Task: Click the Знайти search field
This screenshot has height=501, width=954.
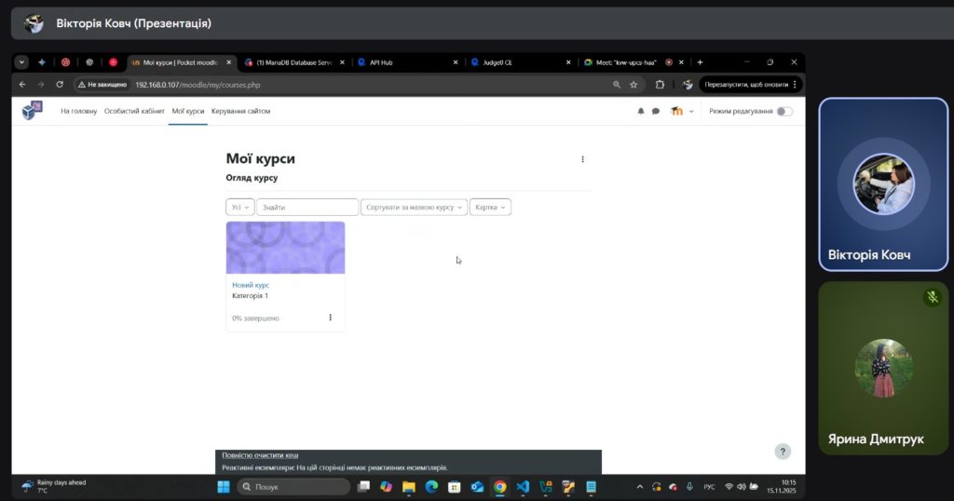Action: [x=307, y=207]
